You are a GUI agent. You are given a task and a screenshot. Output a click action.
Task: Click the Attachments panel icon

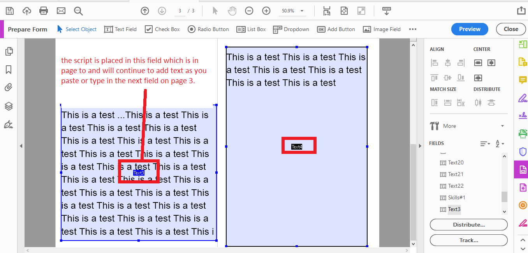[9, 87]
